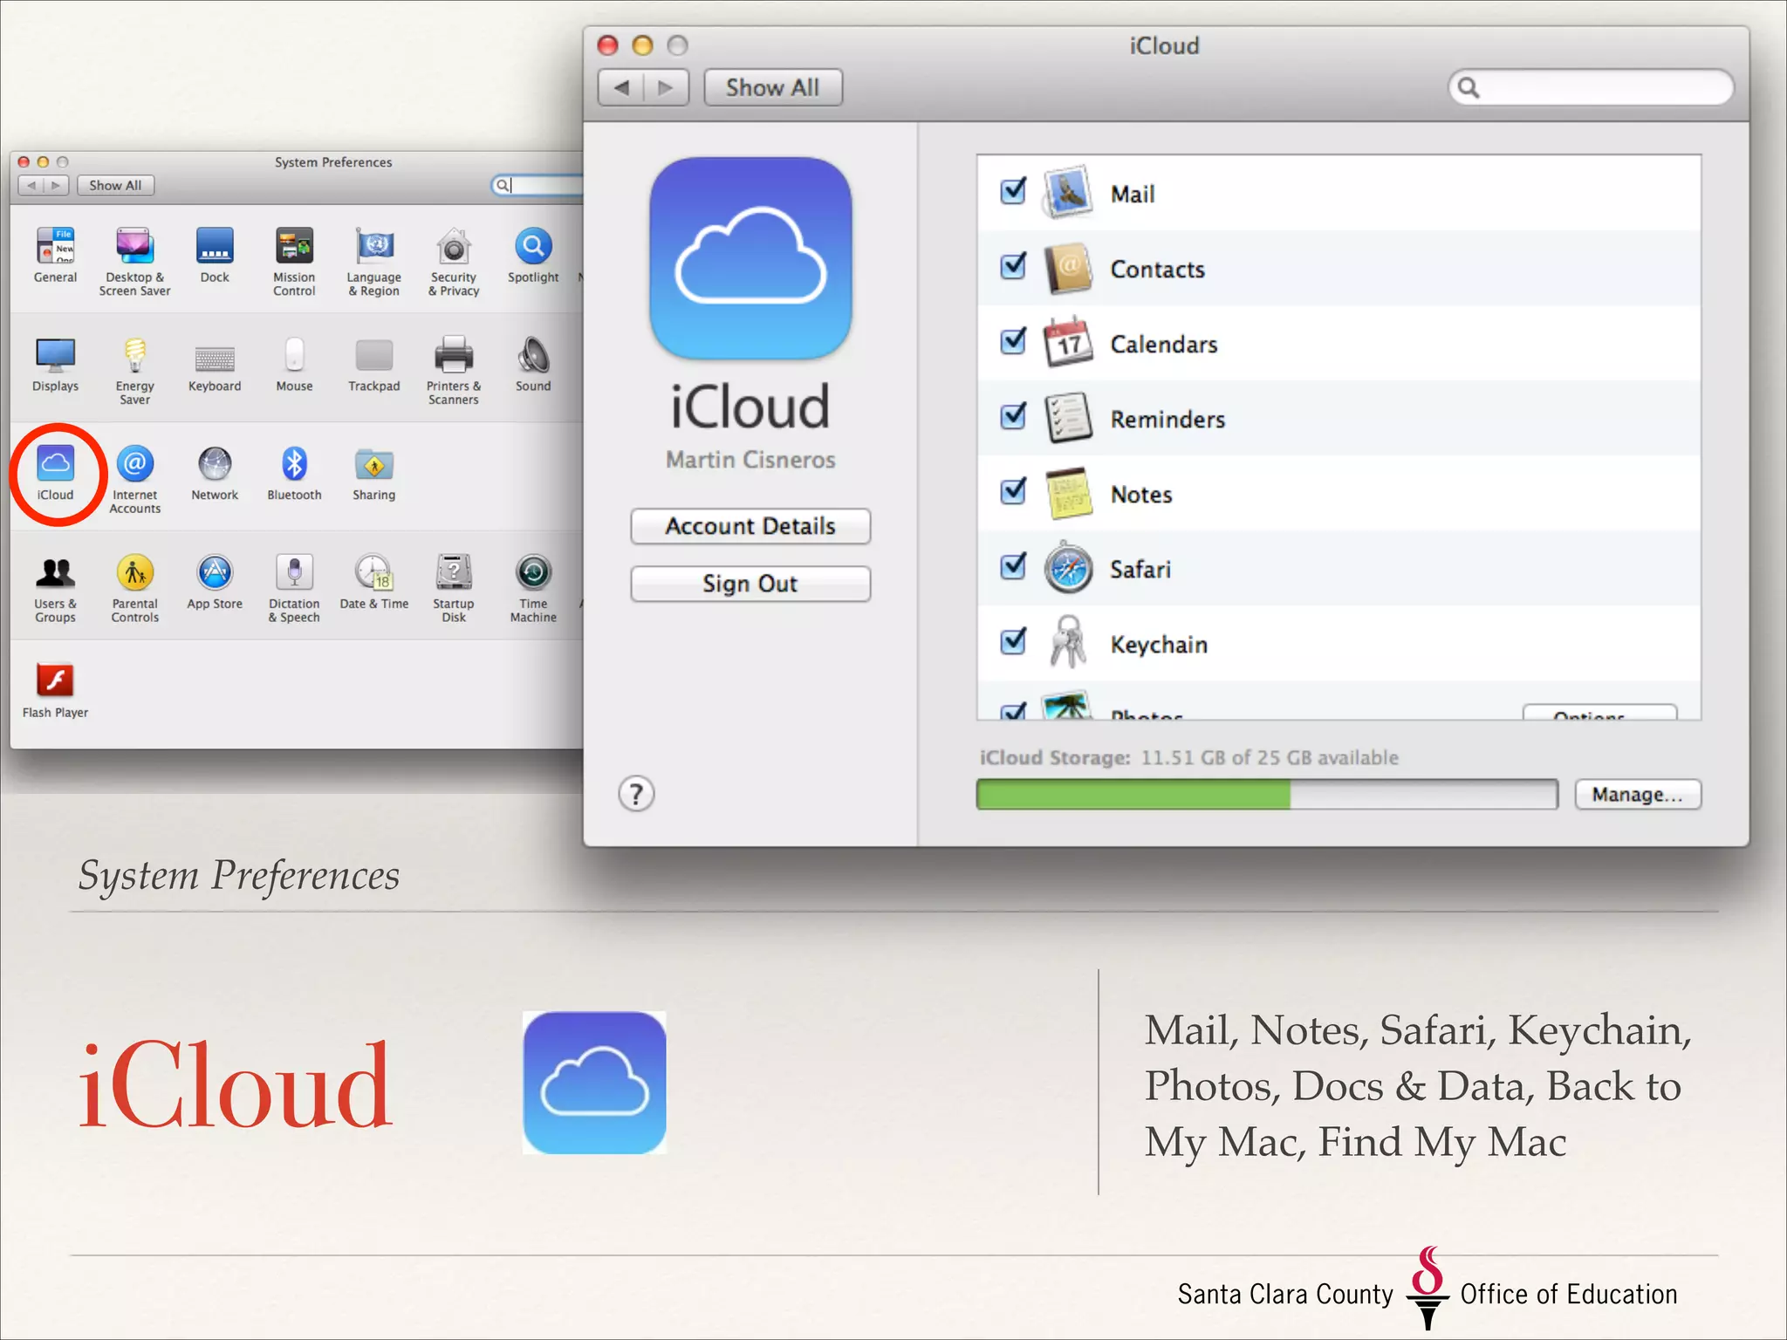Open Security & Privacy preferences
This screenshot has height=1340, width=1787.
click(454, 261)
